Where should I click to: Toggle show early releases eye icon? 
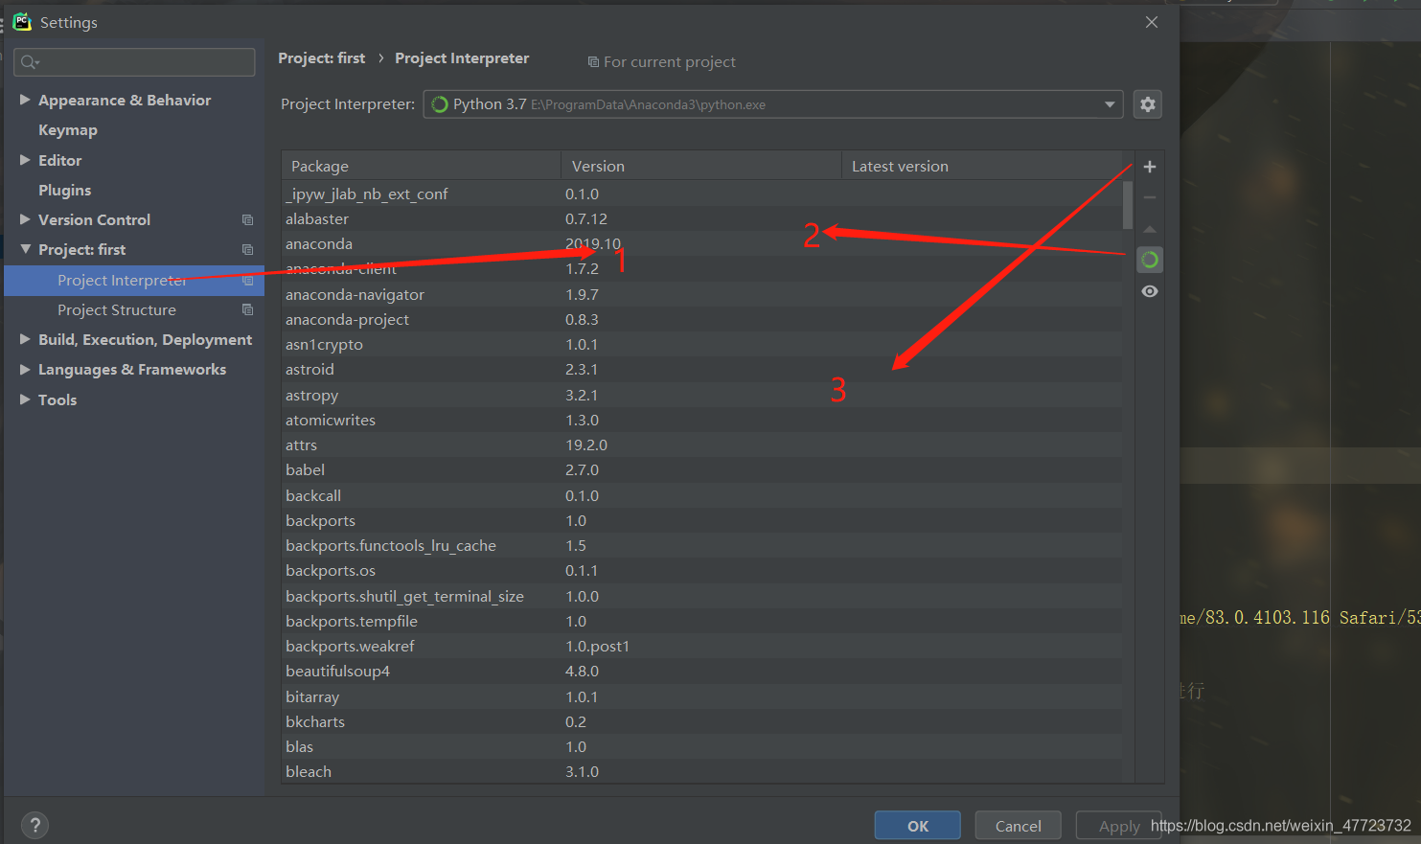(1150, 291)
